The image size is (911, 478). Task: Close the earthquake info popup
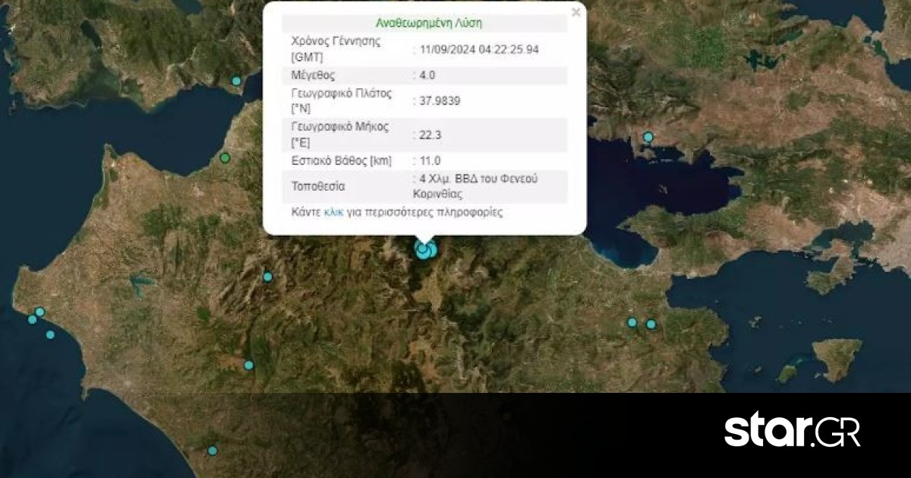(576, 12)
